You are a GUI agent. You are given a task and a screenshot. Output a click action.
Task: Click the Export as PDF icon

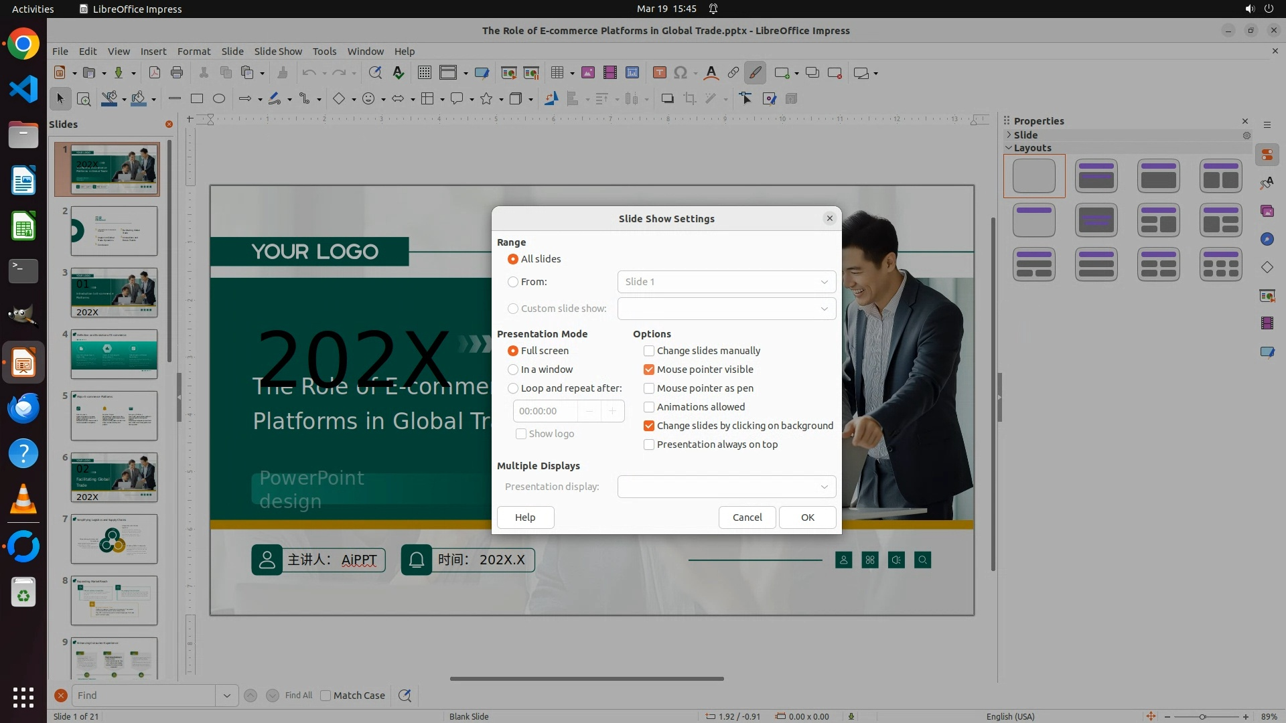[x=155, y=72]
